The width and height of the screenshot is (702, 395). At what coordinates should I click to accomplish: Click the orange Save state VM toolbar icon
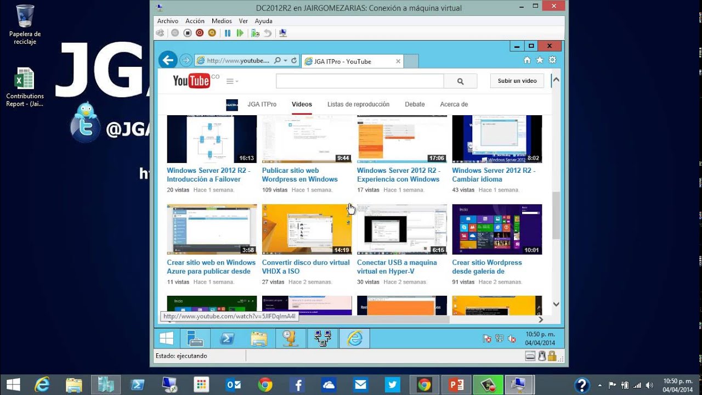pos(212,33)
